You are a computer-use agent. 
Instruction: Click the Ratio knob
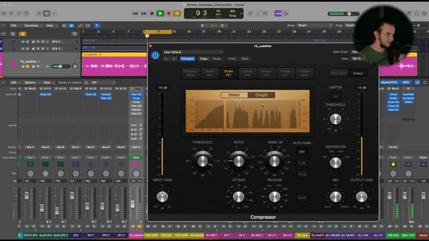239,161
